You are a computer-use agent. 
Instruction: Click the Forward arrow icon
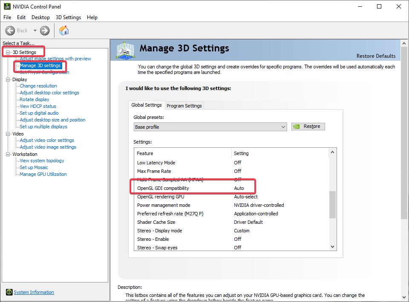[45, 31]
